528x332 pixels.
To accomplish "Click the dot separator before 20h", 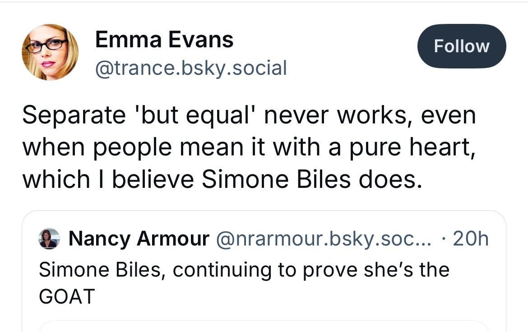I will (444, 239).
